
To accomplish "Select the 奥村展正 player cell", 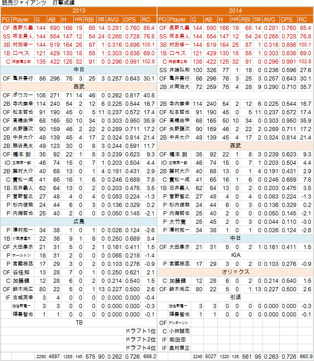I will (x=179, y=348).
